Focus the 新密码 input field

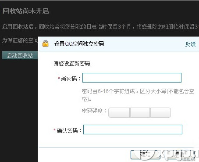click(x=132, y=78)
